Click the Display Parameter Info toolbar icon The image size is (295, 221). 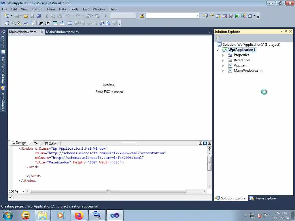(x=13, y=23)
